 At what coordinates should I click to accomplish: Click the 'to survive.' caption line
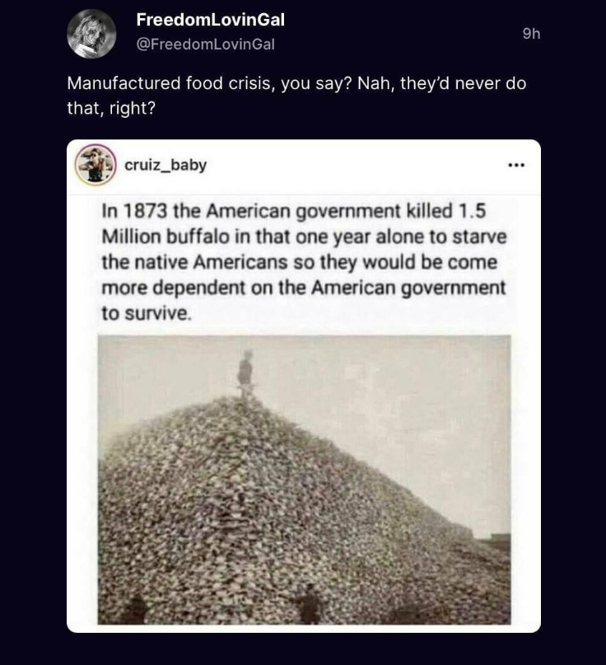click(x=147, y=313)
